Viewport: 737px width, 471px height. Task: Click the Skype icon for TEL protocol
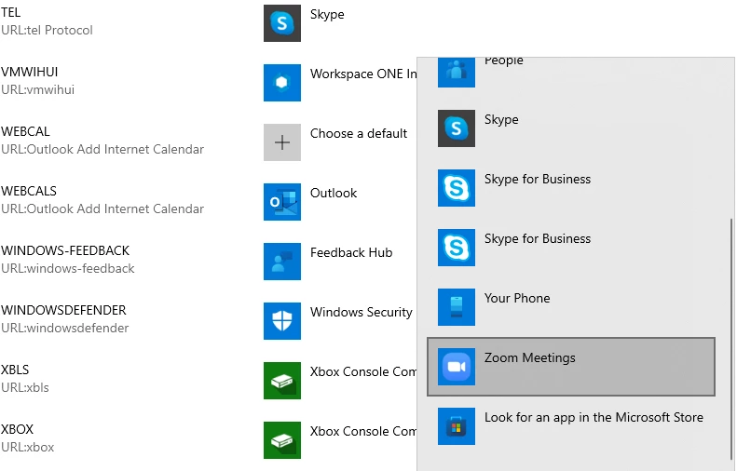[x=282, y=23]
